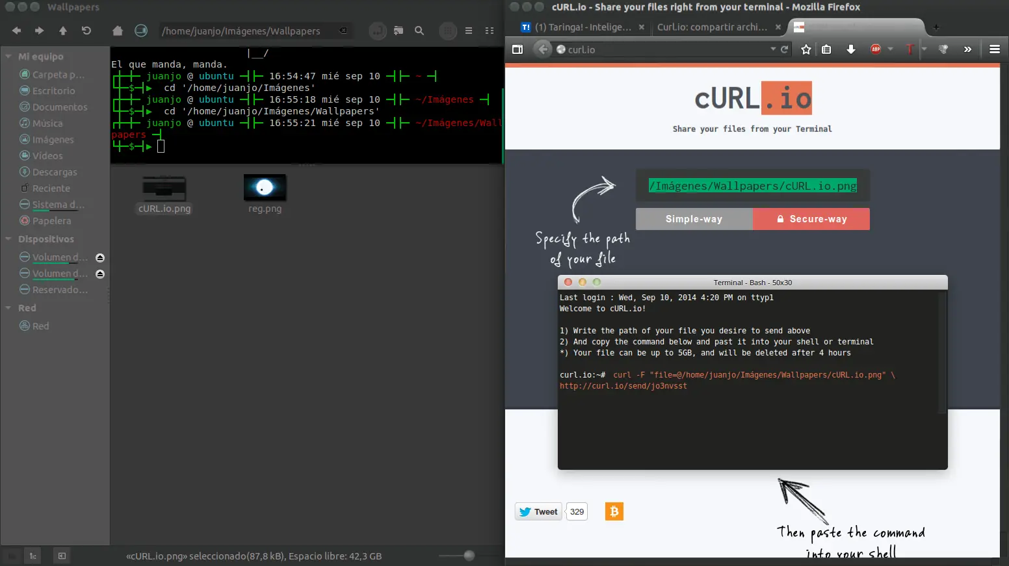Click the red T extension icon

[910, 49]
